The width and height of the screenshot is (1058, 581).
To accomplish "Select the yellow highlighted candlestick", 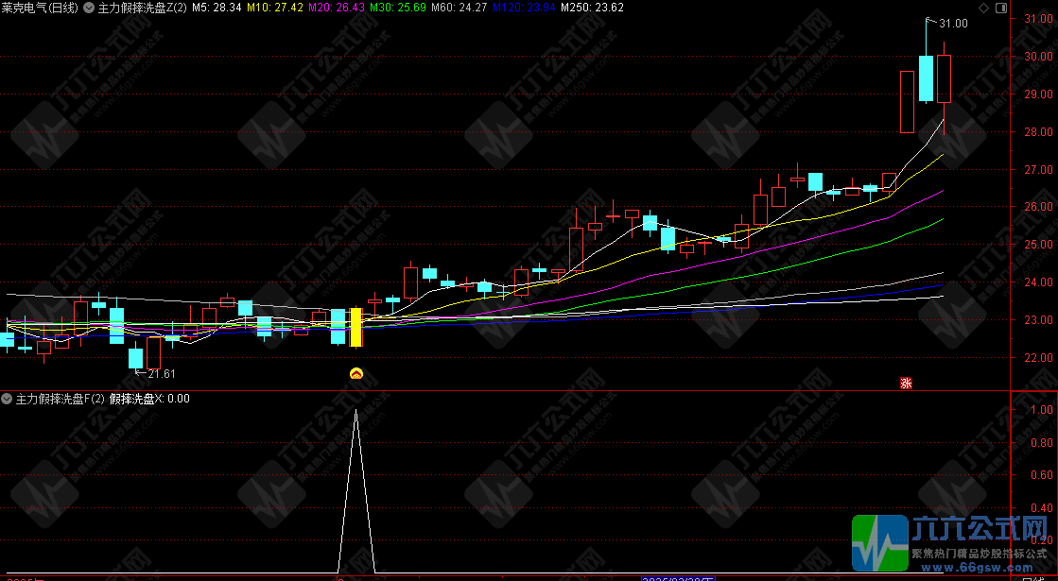I will [356, 328].
